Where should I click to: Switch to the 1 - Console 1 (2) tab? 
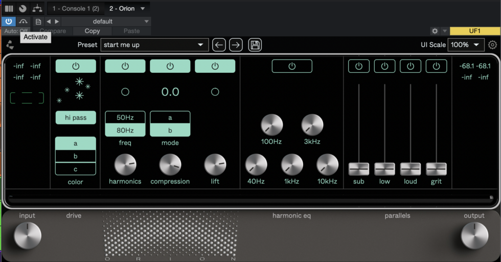[76, 9]
